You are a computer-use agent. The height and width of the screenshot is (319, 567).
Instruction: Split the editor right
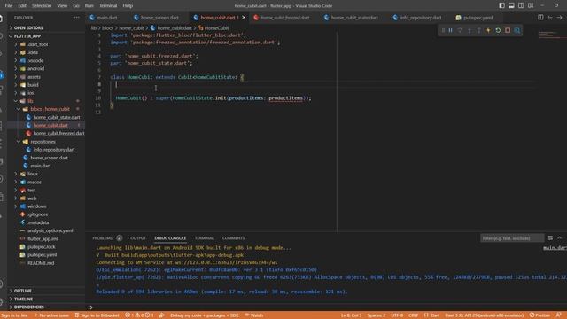pyautogui.click(x=540, y=18)
